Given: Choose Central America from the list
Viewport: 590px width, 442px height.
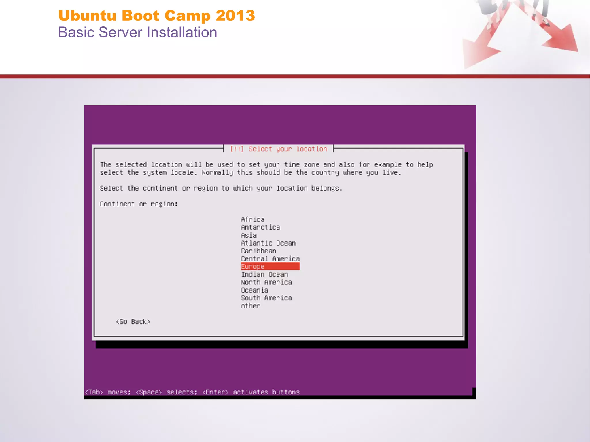Looking at the screenshot, I should [x=270, y=259].
